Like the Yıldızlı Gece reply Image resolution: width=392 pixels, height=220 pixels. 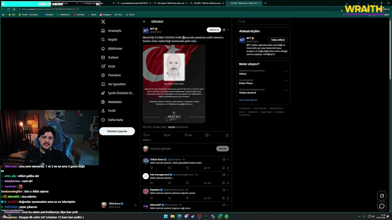coord(187,168)
